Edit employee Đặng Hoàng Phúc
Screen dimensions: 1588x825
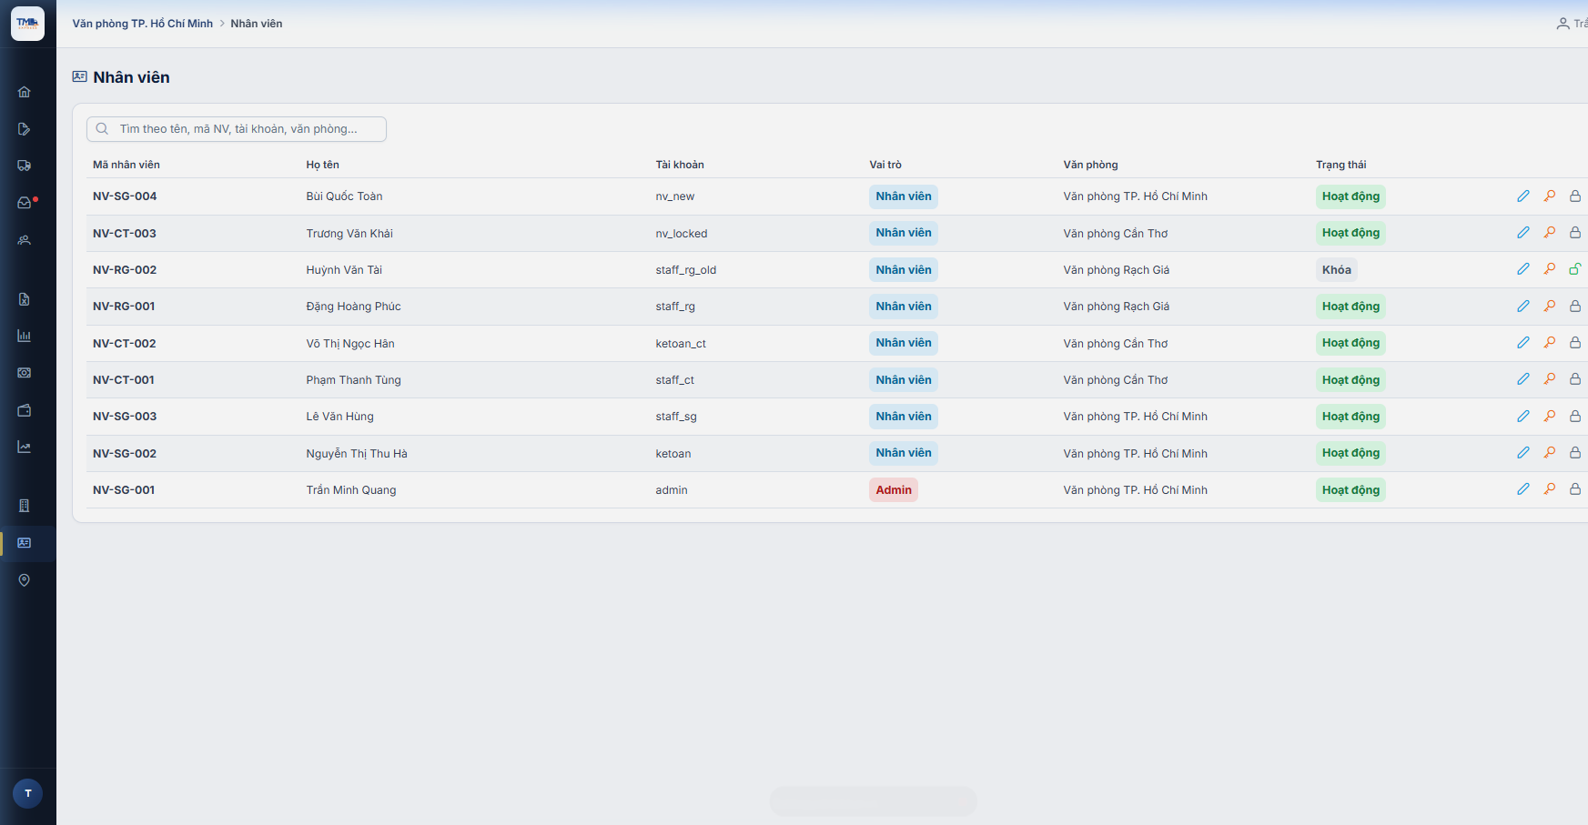click(1523, 307)
